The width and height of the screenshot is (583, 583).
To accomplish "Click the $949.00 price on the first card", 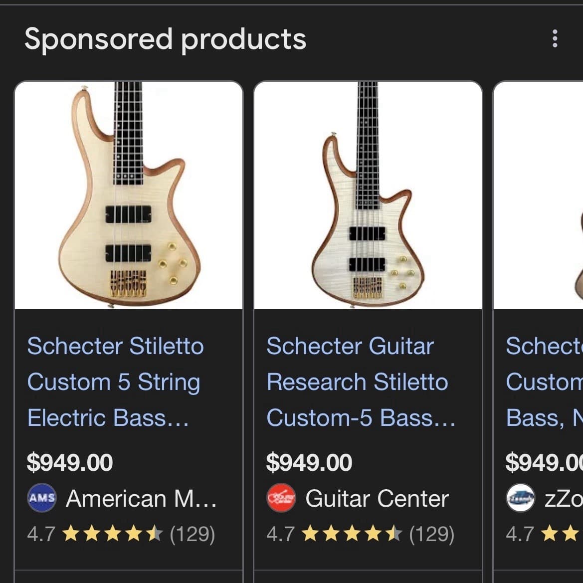I will click(x=70, y=462).
